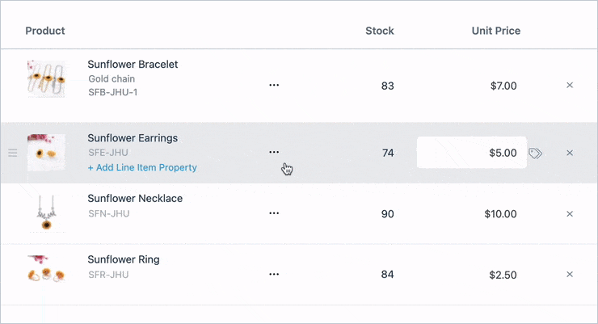This screenshot has height=324, width=598.
Task: Open the more options menu for Sunflower Necklace
Action: (x=274, y=213)
